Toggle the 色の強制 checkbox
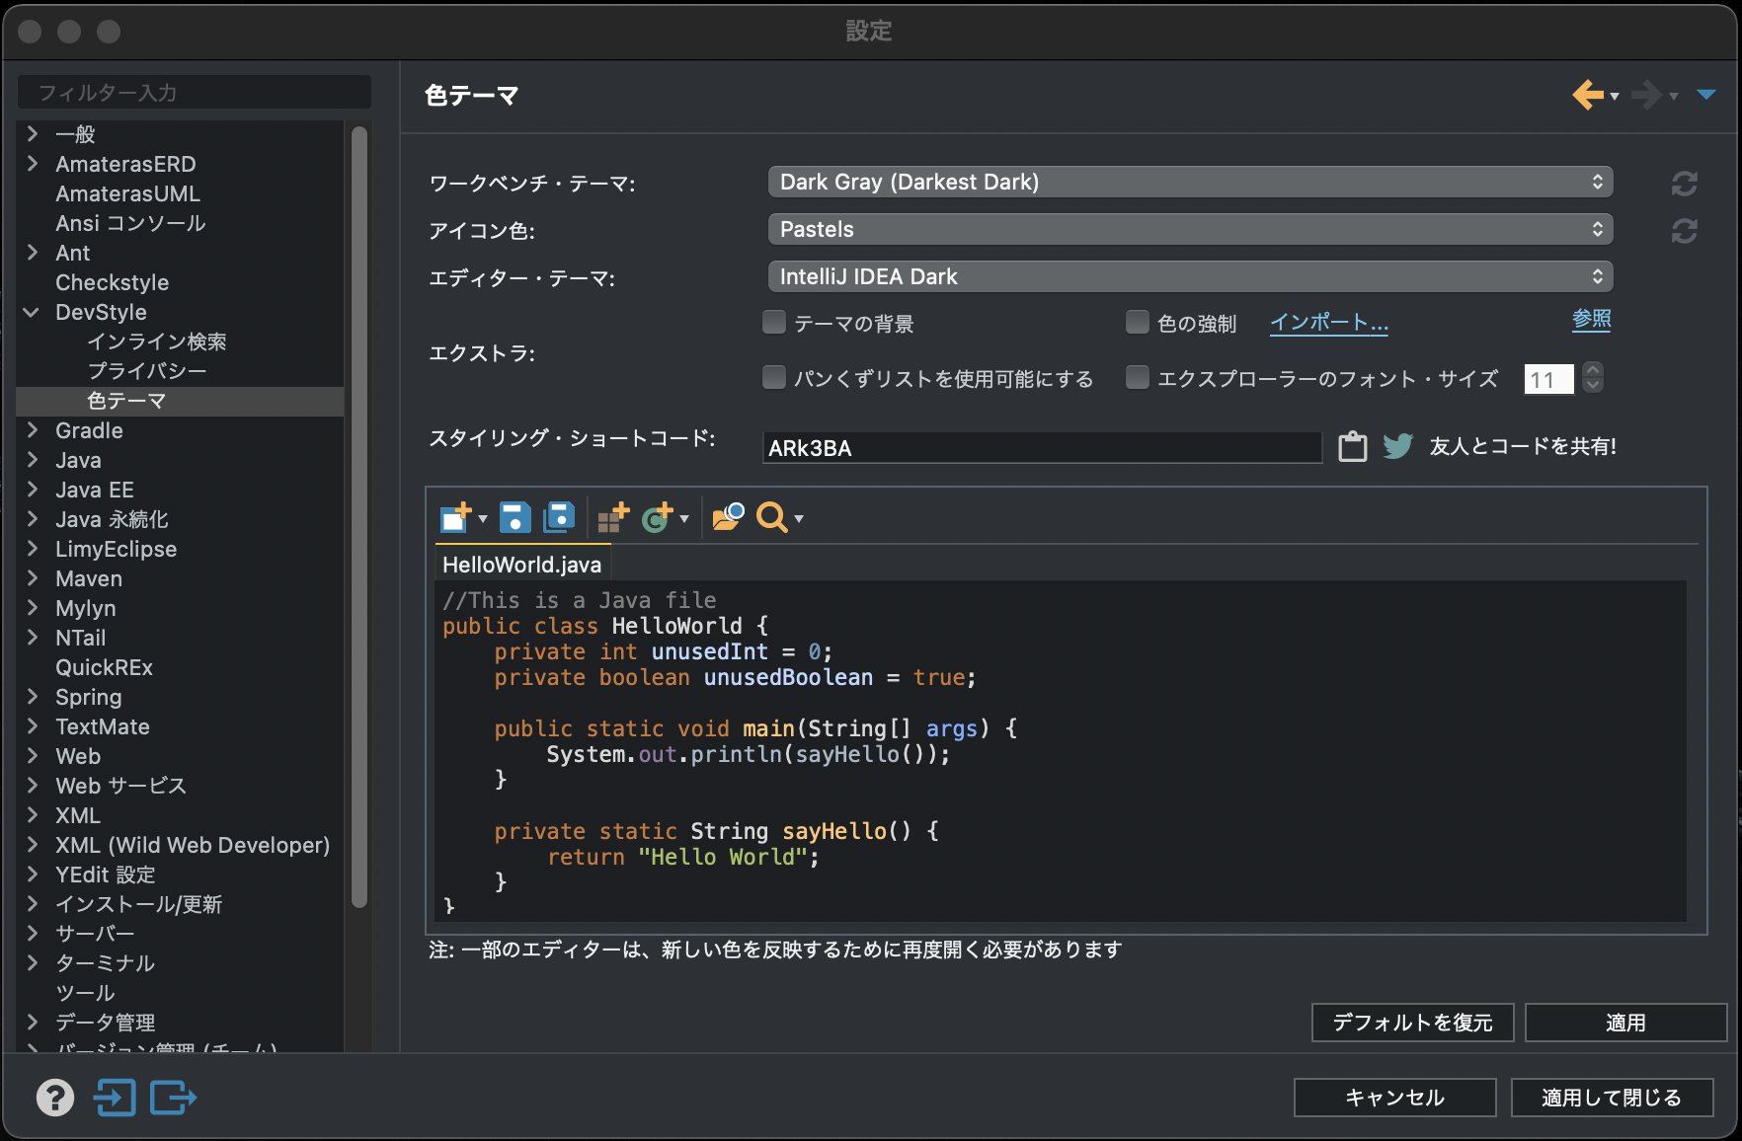Screen dimensions: 1742x1141 pos(1138,323)
